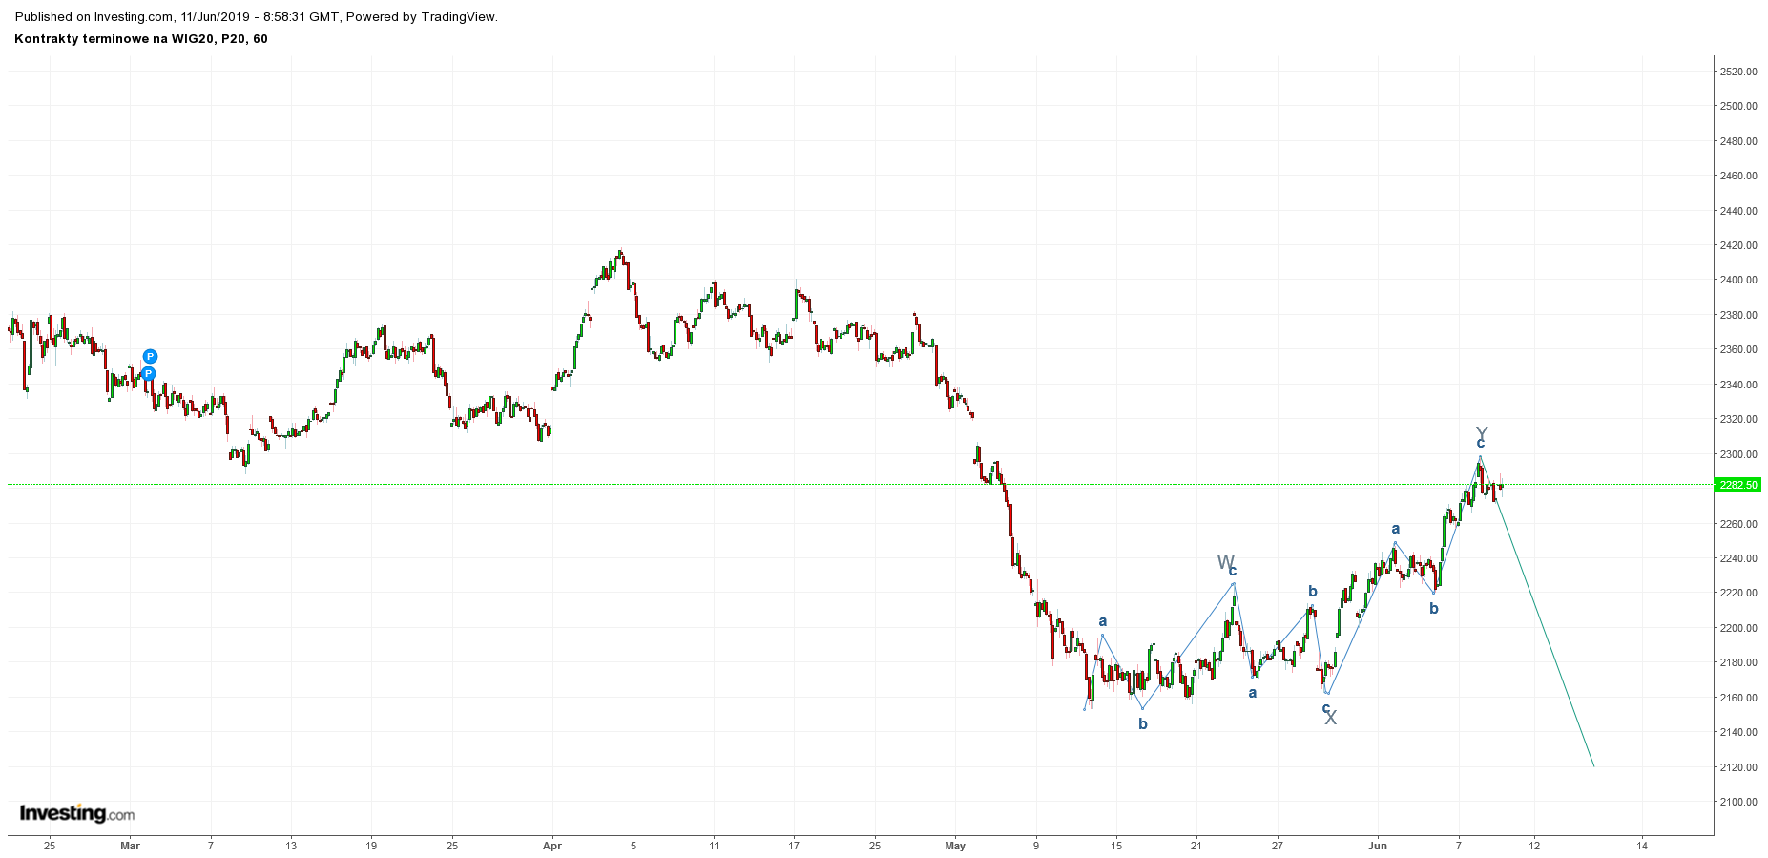Pick the 15 date label on the time axis

point(1116,846)
